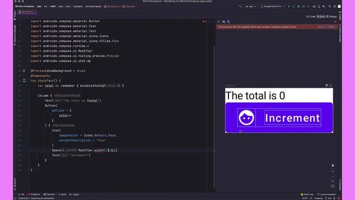Click the preview refresh icon
The width and height of the screenshot is (355, 200).
(x=219, y=22)
